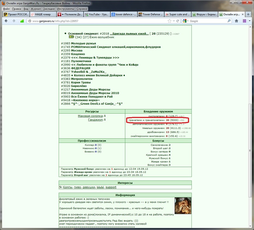Viewport: 254px width, 230px height.
Task: Open the Корни Травы syndicate link
Action: tap(81, 82)
